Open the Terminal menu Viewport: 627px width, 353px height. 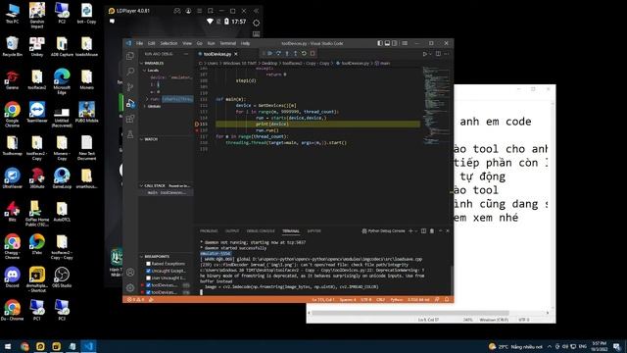click(228, 43)
